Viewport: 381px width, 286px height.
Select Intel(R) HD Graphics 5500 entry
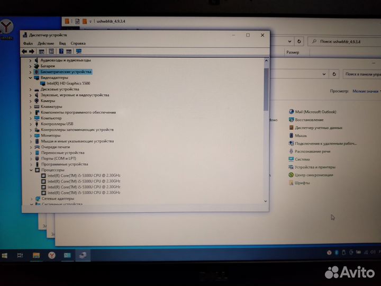(x=68, y=84)
